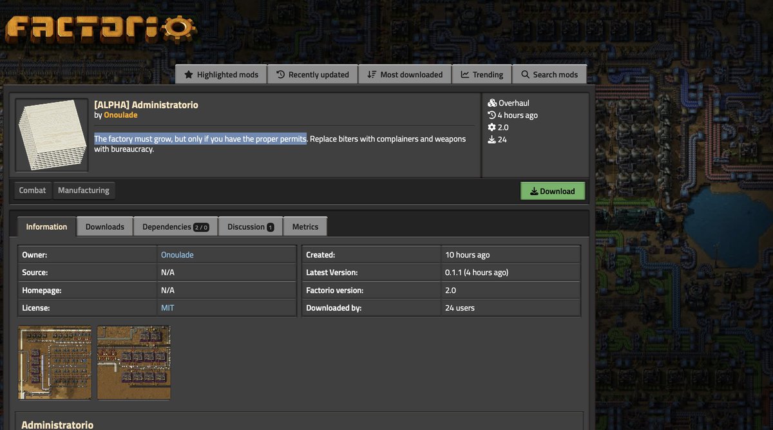The width and height of the screenshot is (773, 430).
Task: Open author Onoulade profile under mod title
Action: click(120, 115)
